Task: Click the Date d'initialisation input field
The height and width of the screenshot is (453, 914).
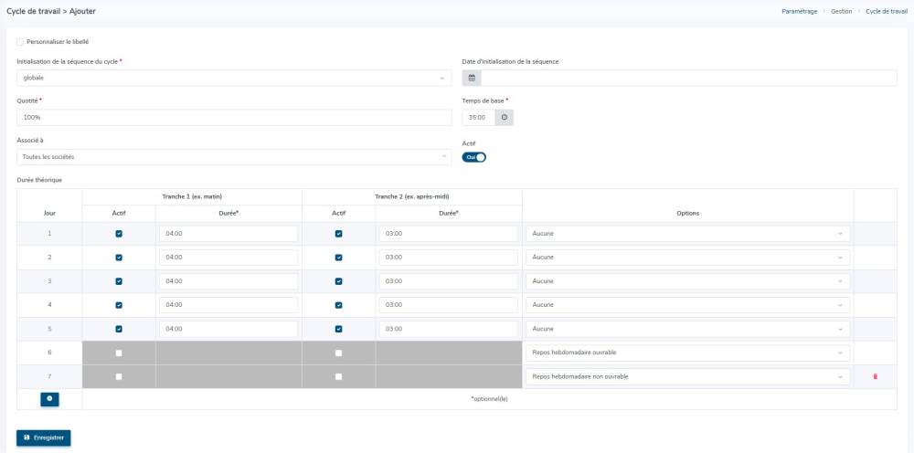Action: point(688,78)
